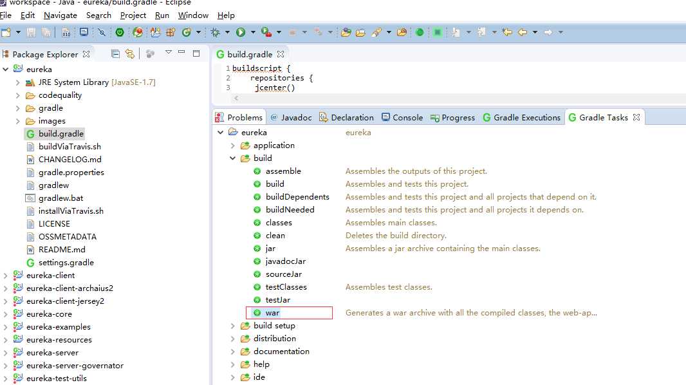This screenshot has width=686, height=385.
Task: Click the green Run button
Action: click(x=241, y=32)
